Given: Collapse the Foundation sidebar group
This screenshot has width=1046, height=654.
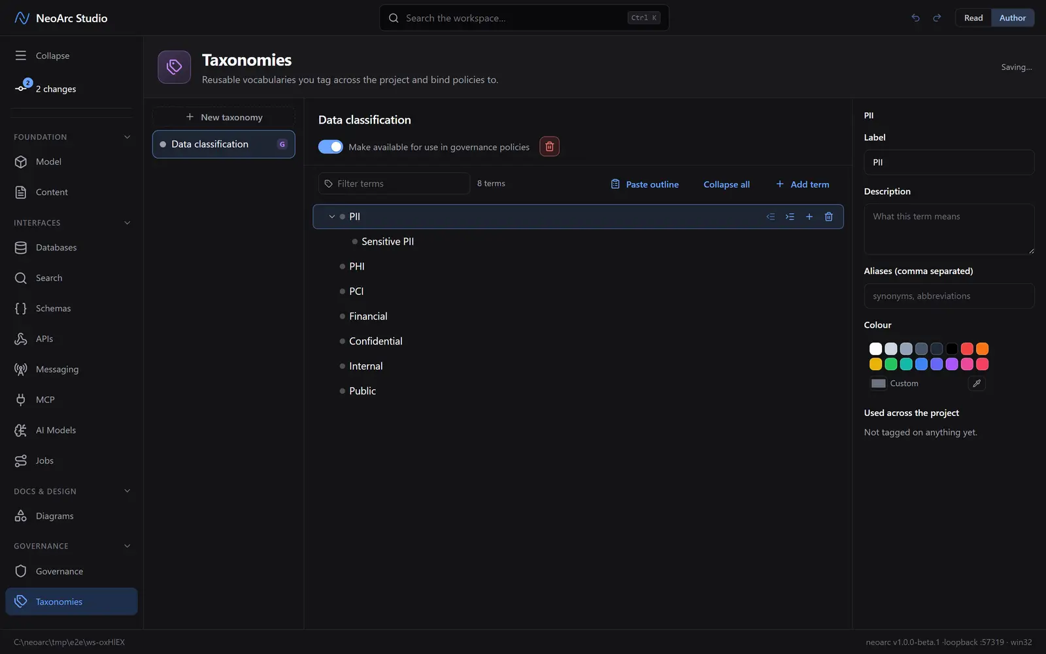Looking at the screenshot, I should click(x=127, y=137).
